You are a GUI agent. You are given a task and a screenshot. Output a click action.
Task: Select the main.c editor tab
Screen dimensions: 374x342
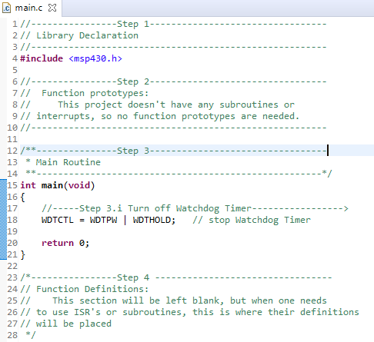coord(31,8)
